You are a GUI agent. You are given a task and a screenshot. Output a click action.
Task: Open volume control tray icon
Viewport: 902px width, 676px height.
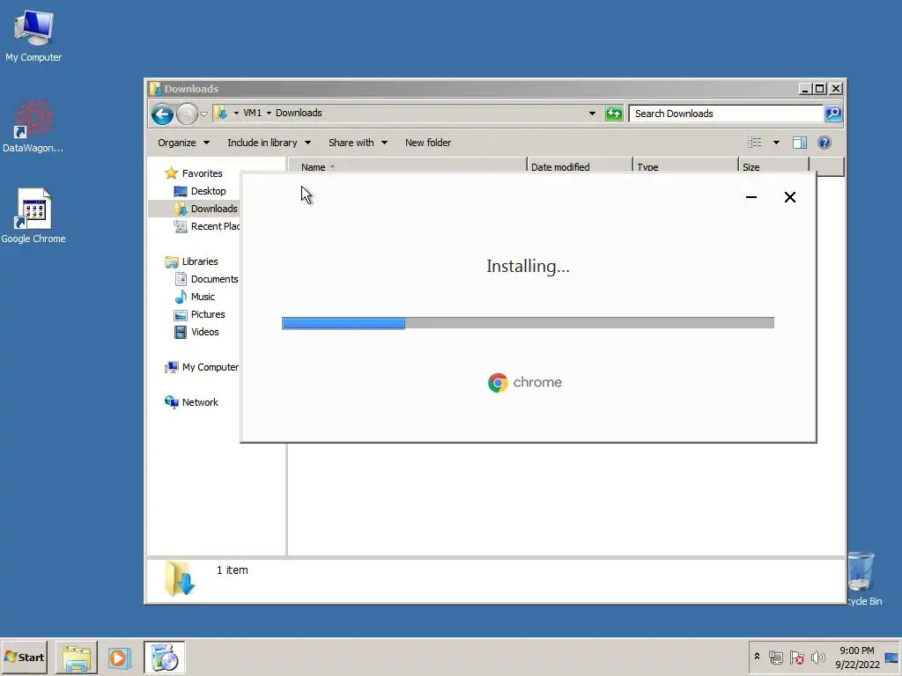tap(817, 657)
